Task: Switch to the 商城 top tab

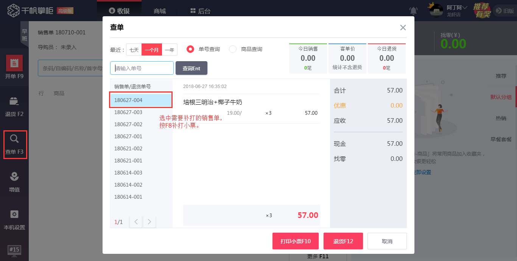Action: (159, 11)
